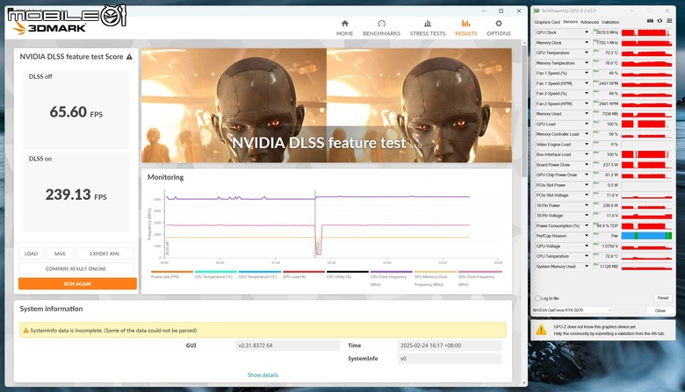This screenshot has width=685, height=392.
Task: Click the GPU Load (%) red legend swatch
Action: point(304,272)
